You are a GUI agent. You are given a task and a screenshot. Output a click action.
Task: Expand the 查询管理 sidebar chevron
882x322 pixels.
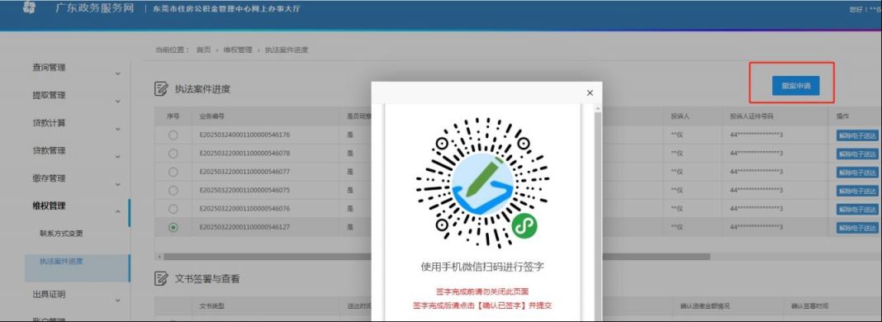[118, 73]
